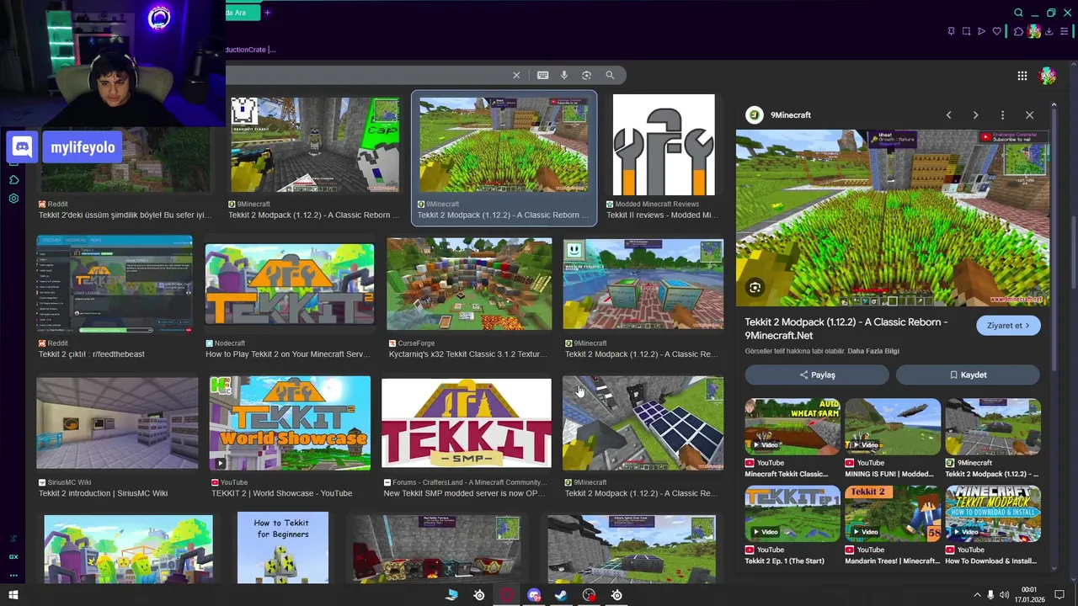Open How To Download & Install video
This screenshot has width=1078, height=606.
point(993,513)
